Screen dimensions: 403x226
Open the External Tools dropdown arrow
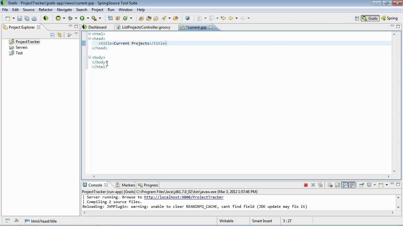click(100, 18)
